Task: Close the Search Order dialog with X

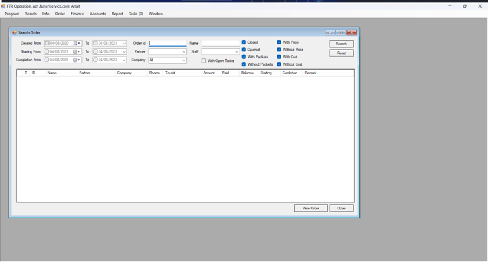Action: click(x=352, y=32)
